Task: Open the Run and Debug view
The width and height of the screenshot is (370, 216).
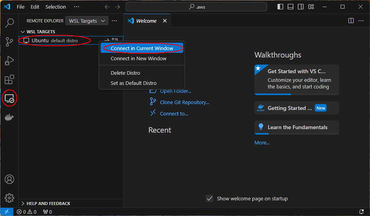Action: 9,61
